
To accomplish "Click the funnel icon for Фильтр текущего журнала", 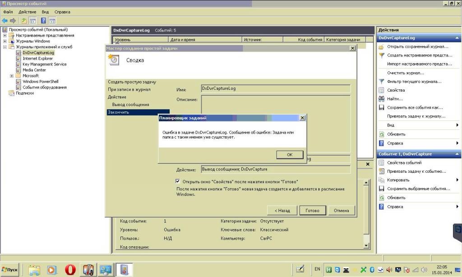I will pos(381,82).
